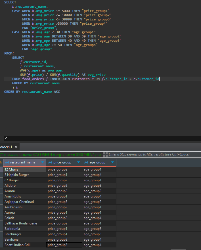This screenshot has height=250, width=201.
Task: Select age_group cell in Benihana row
Action: [x=99, y=240]
